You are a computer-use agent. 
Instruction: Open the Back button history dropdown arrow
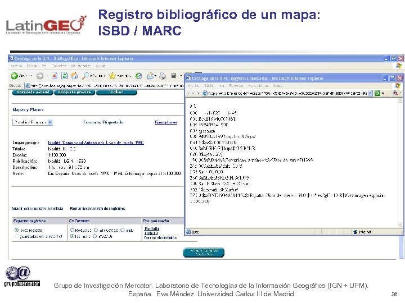[31, 76]
